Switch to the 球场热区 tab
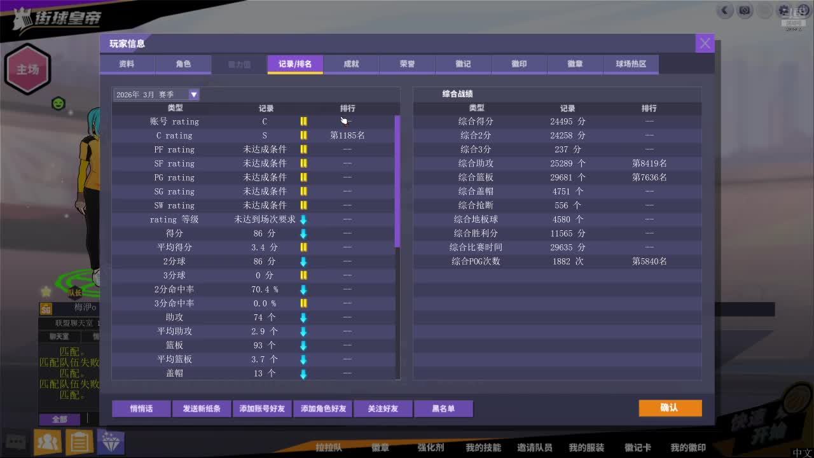This screenshot has height=458, width=814. tap(631, 64)
